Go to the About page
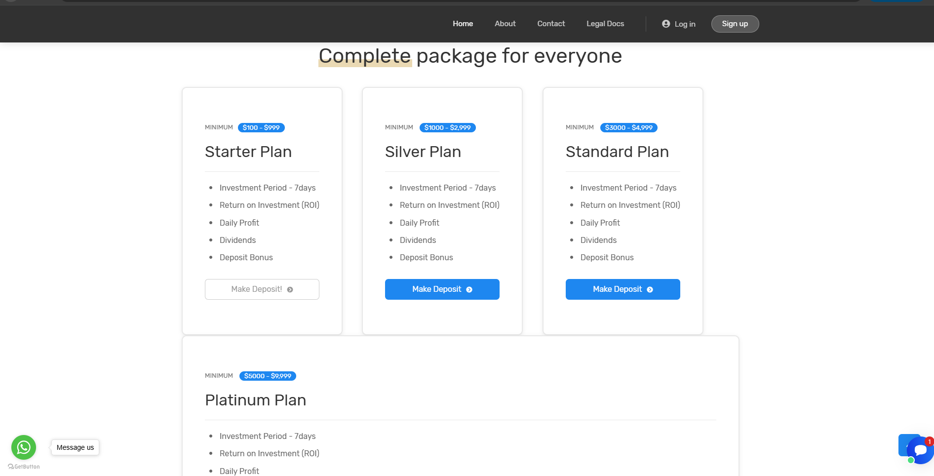Screen dimensions: 934x476 505,24
